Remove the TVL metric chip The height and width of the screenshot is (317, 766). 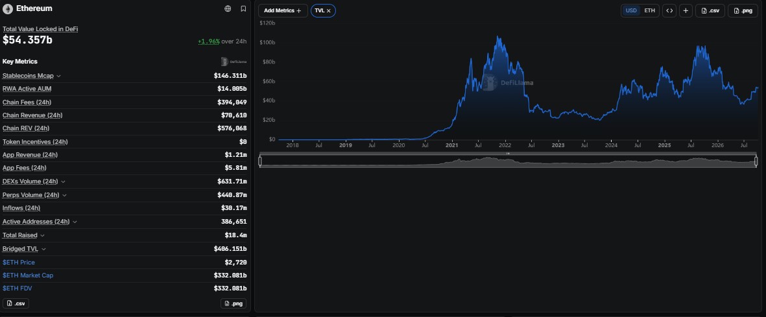point(328,11)
